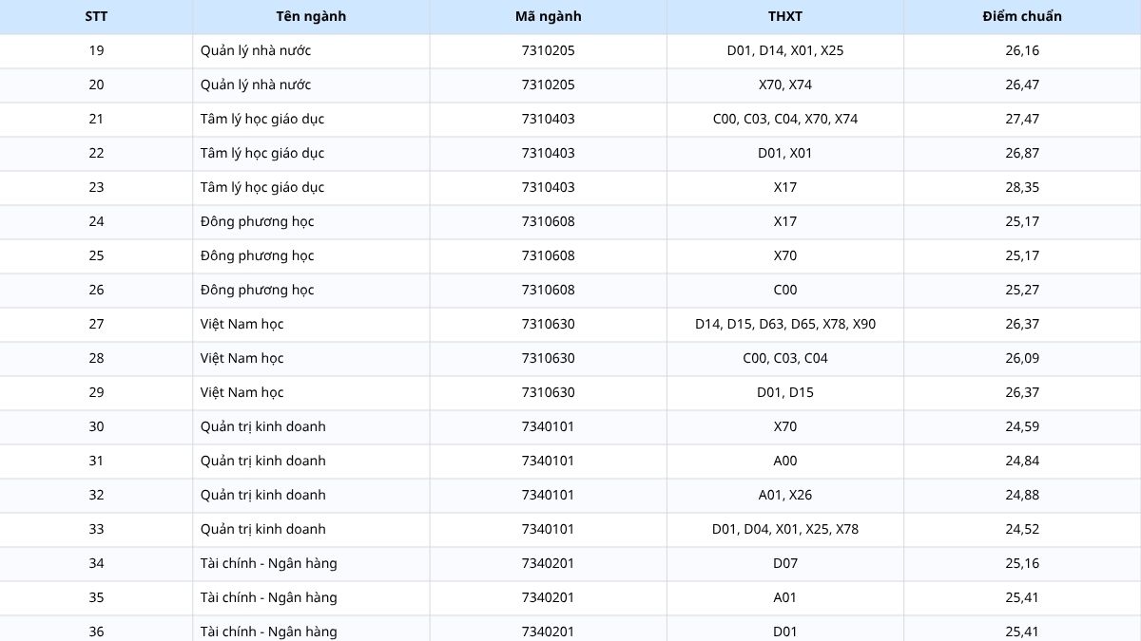The image size is (1141, 641).
Task: Select Đông phương học in row 26
Action: coord(257,290)
